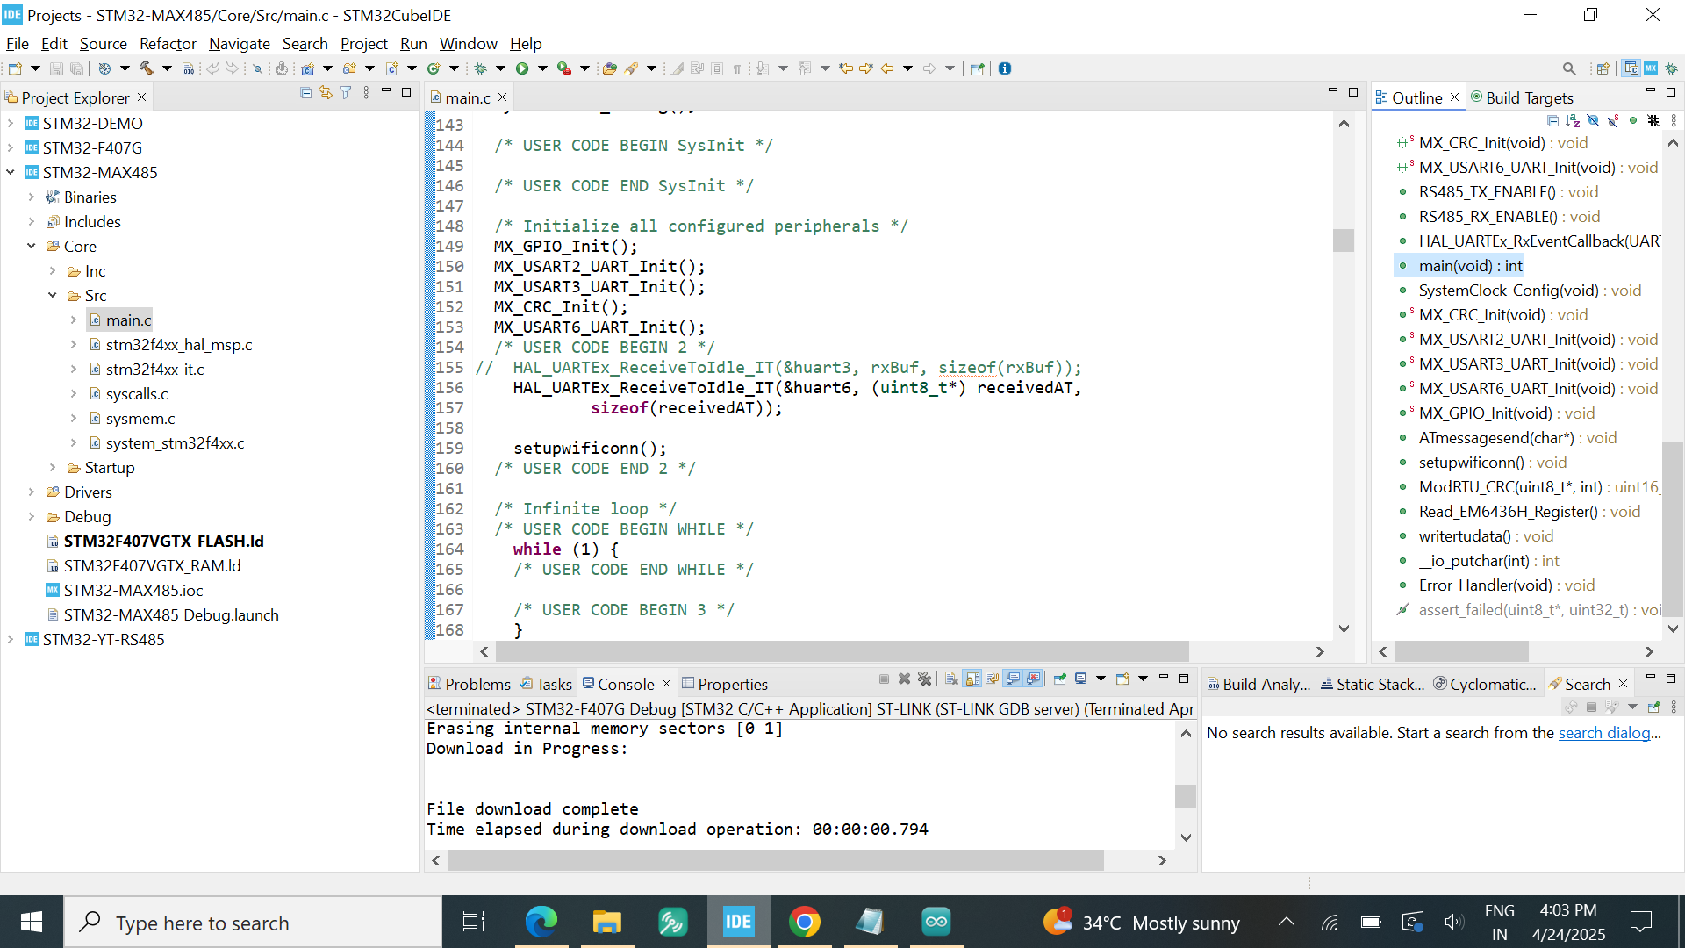Switch to the Static Stack tab

point(1372,684)
